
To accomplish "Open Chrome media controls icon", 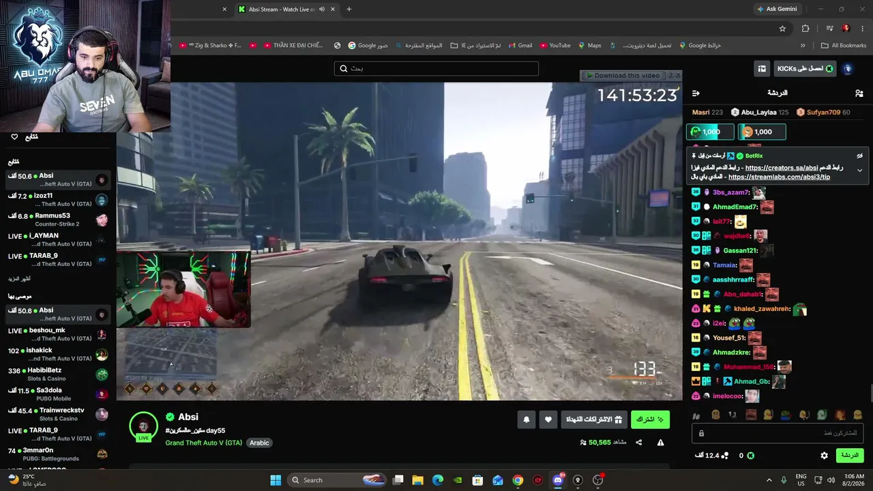I will coord(829,29).
